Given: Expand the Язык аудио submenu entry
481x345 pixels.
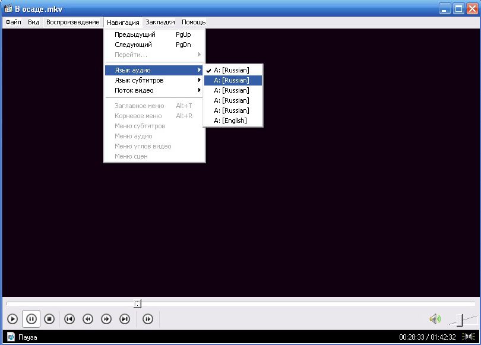Looking at the screenshot, I should 154,70.
